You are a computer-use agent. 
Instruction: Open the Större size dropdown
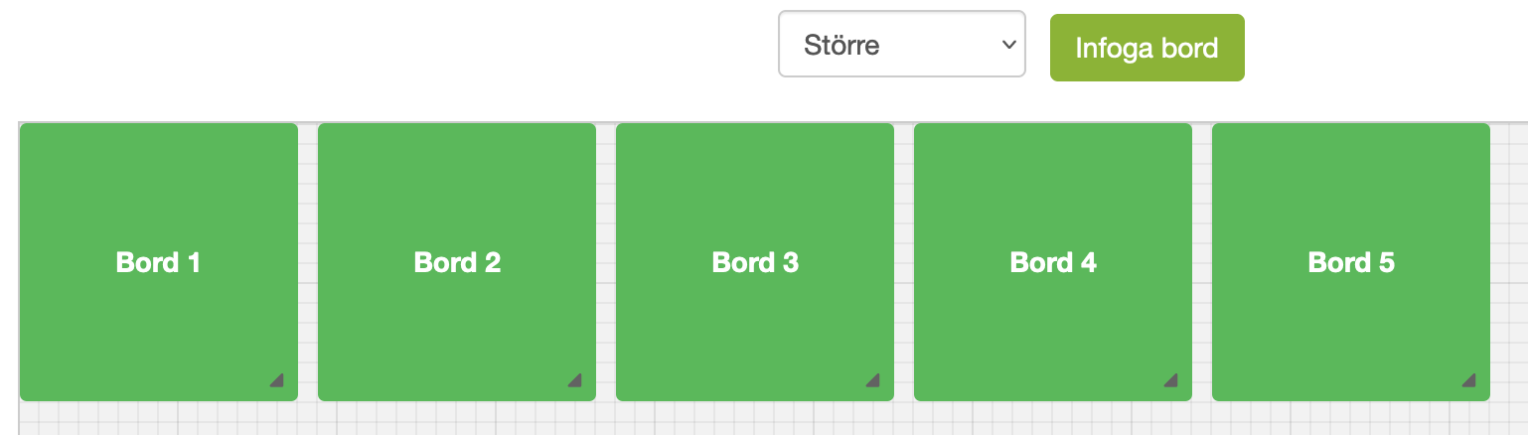pyautogui.click(x=901, y=44)
